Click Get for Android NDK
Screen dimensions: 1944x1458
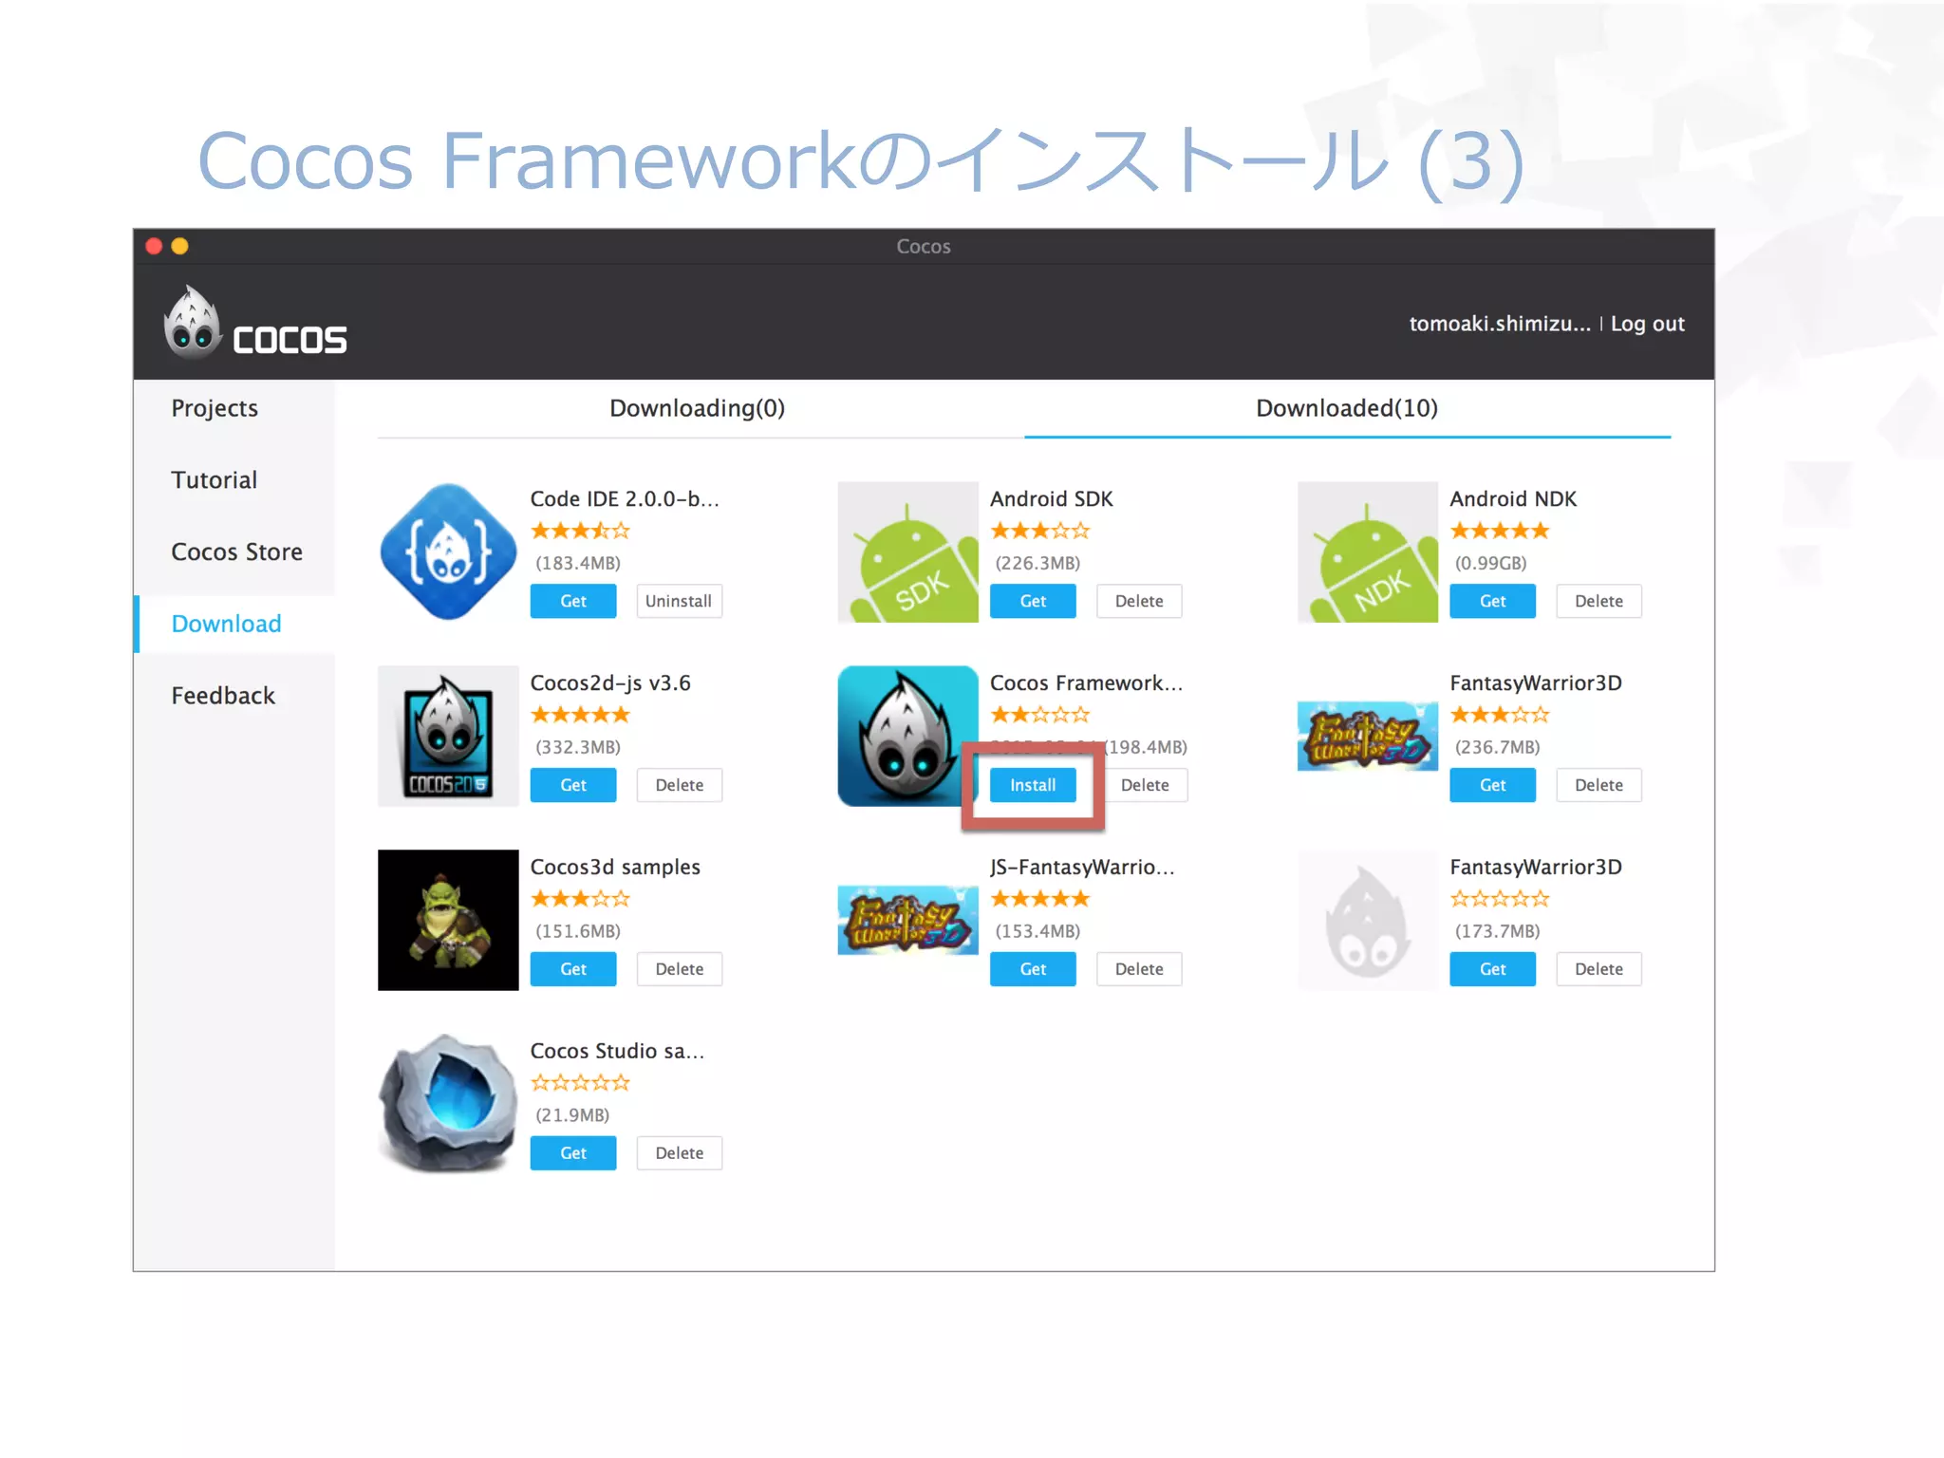tap(1492, 601)
